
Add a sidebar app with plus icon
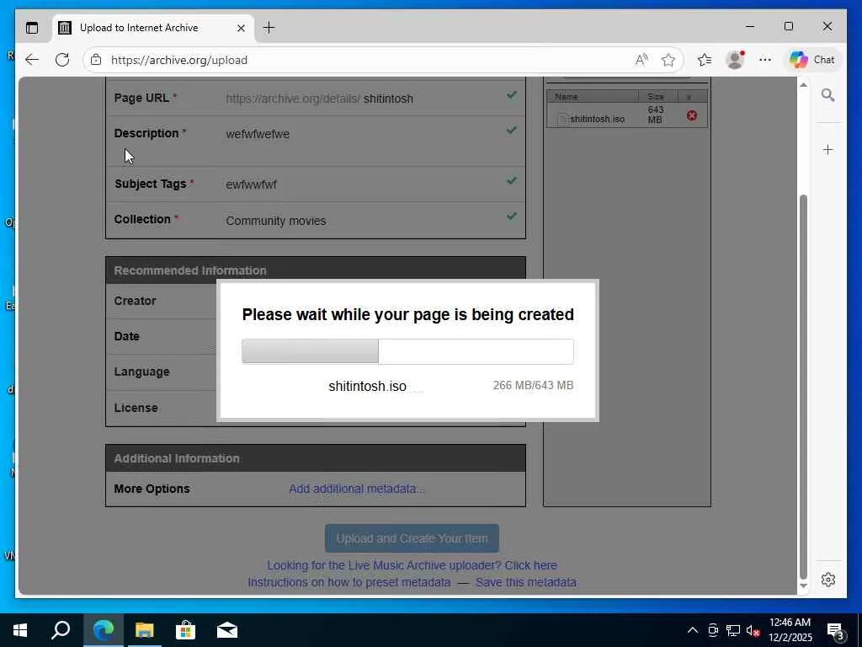tap(828, 150)
